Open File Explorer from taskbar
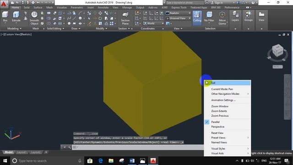293x165 pixels. pos(111,161)
